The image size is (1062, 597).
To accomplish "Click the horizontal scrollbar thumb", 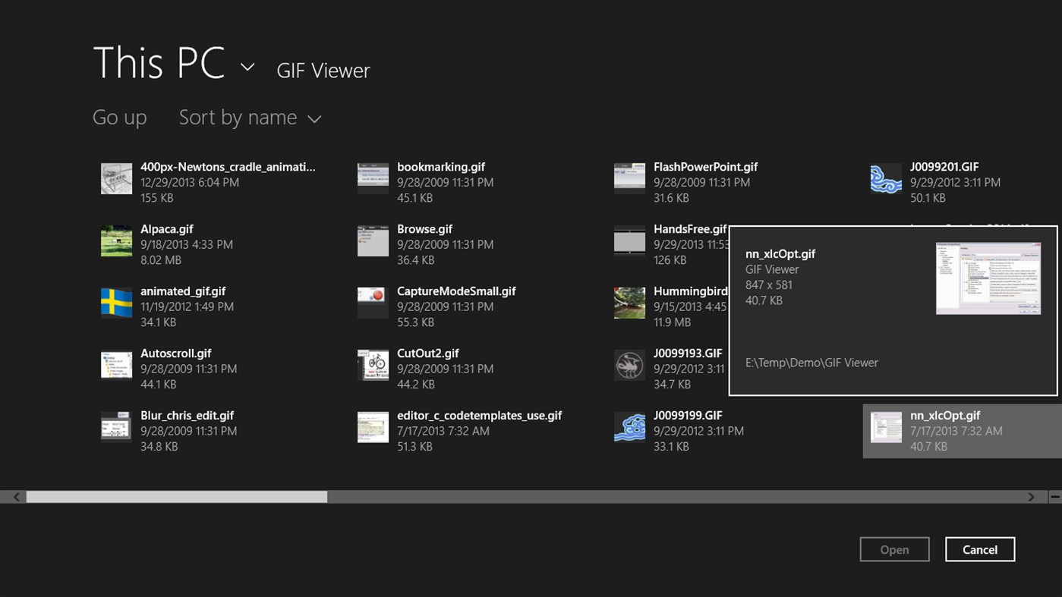I will [175, 496].
